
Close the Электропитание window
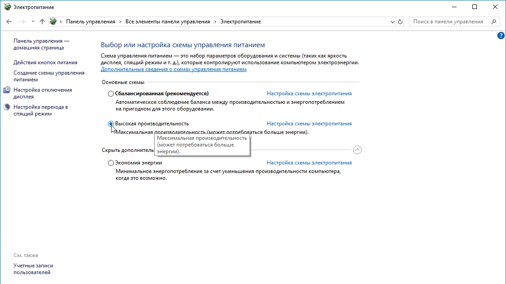(x=495, y=7)
